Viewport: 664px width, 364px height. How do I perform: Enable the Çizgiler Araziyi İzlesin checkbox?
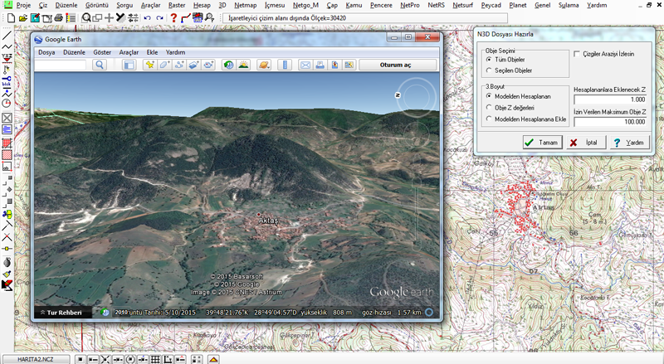577,54
